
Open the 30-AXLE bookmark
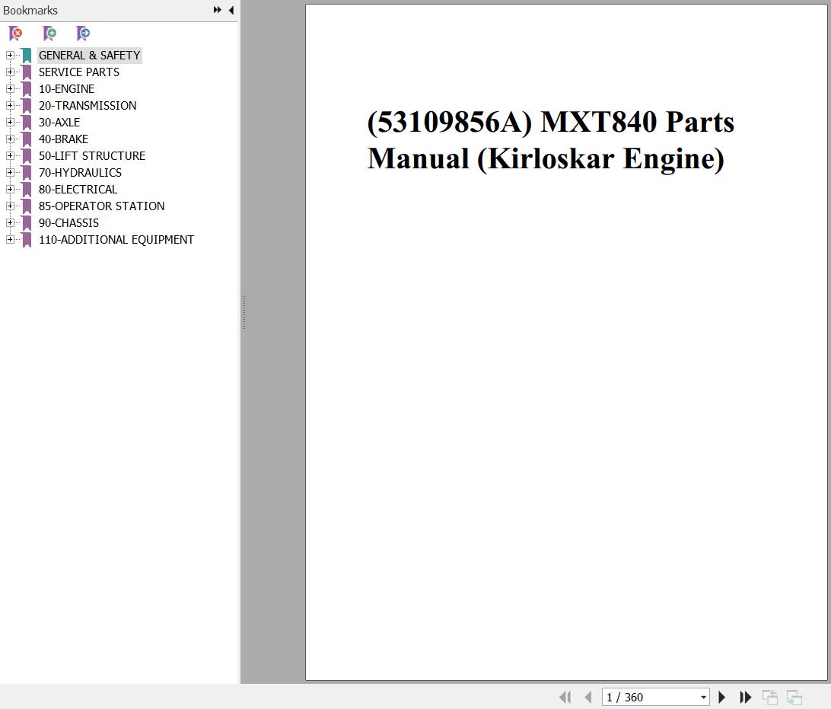[59, 123]
